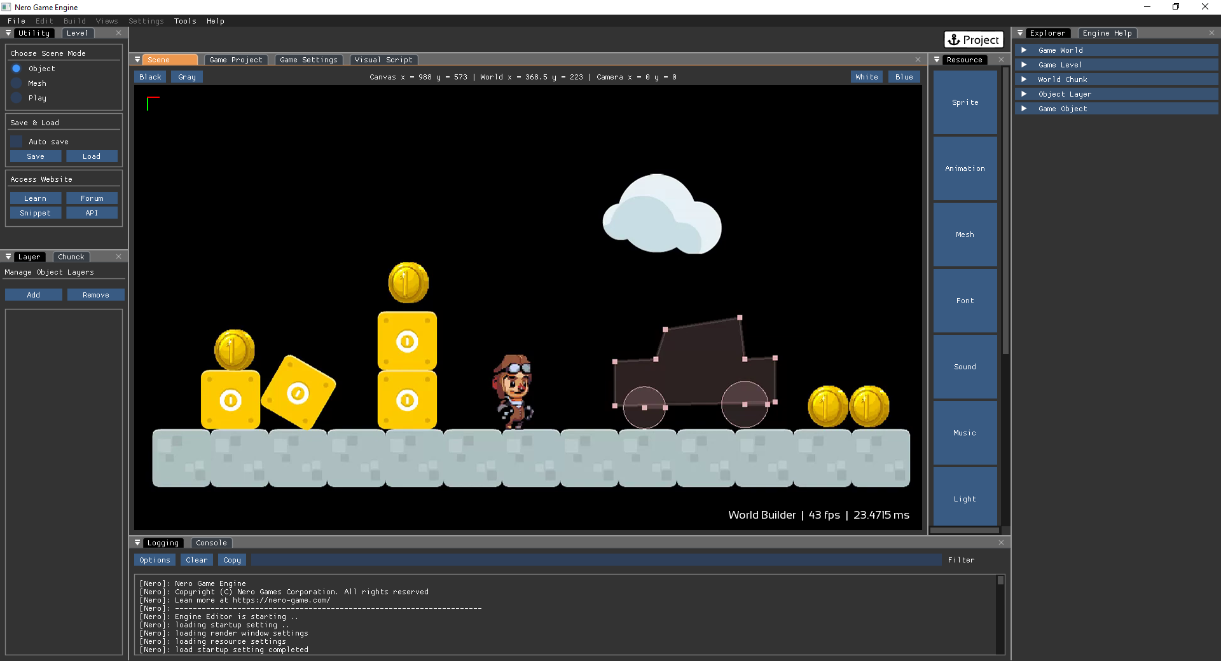Click the Load button
The width and height of the screenshot is (1221, 661).
92,156
